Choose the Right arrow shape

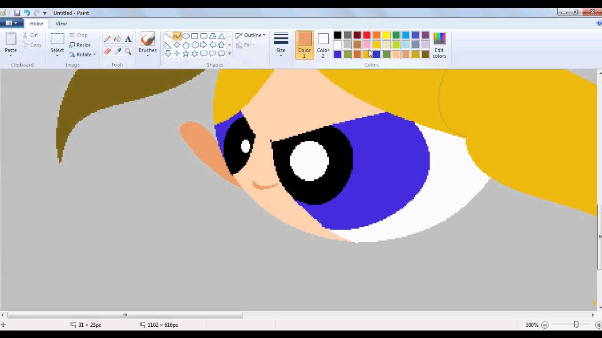(204, 45)
